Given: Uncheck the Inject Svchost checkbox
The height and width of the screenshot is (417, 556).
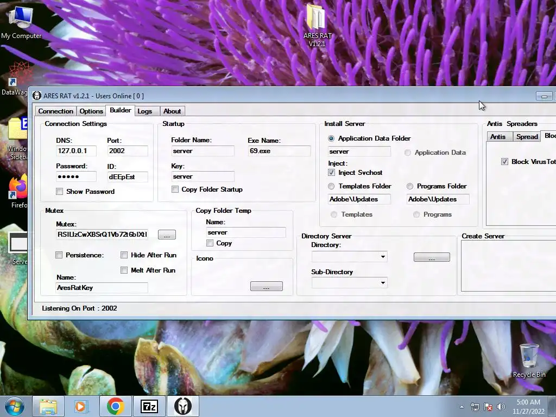Looking at the screenshot, I should pos(331,172).
